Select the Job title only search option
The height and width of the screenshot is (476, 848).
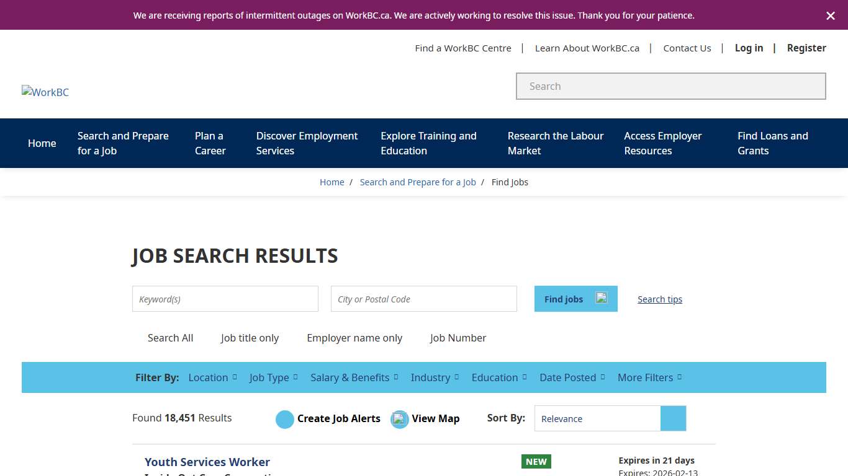point(250,338)
